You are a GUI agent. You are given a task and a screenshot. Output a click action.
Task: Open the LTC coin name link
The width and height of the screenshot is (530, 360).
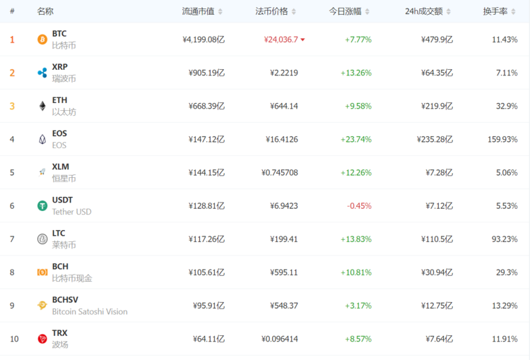(59, 234)
